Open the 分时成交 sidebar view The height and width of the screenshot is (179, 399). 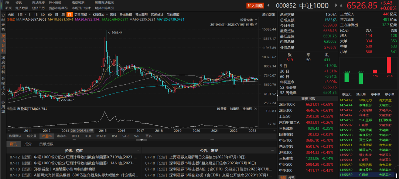pyautogui.click(x=3, y=86)
